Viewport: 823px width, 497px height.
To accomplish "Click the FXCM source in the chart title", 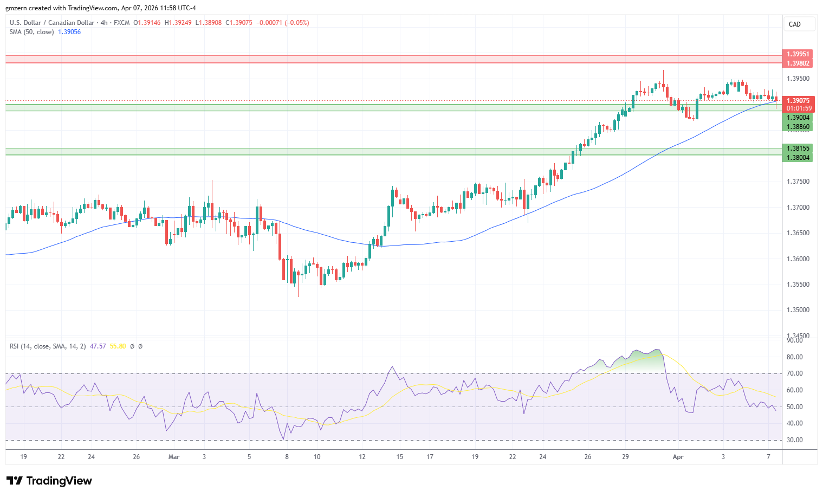I will [x=121, y=23].
